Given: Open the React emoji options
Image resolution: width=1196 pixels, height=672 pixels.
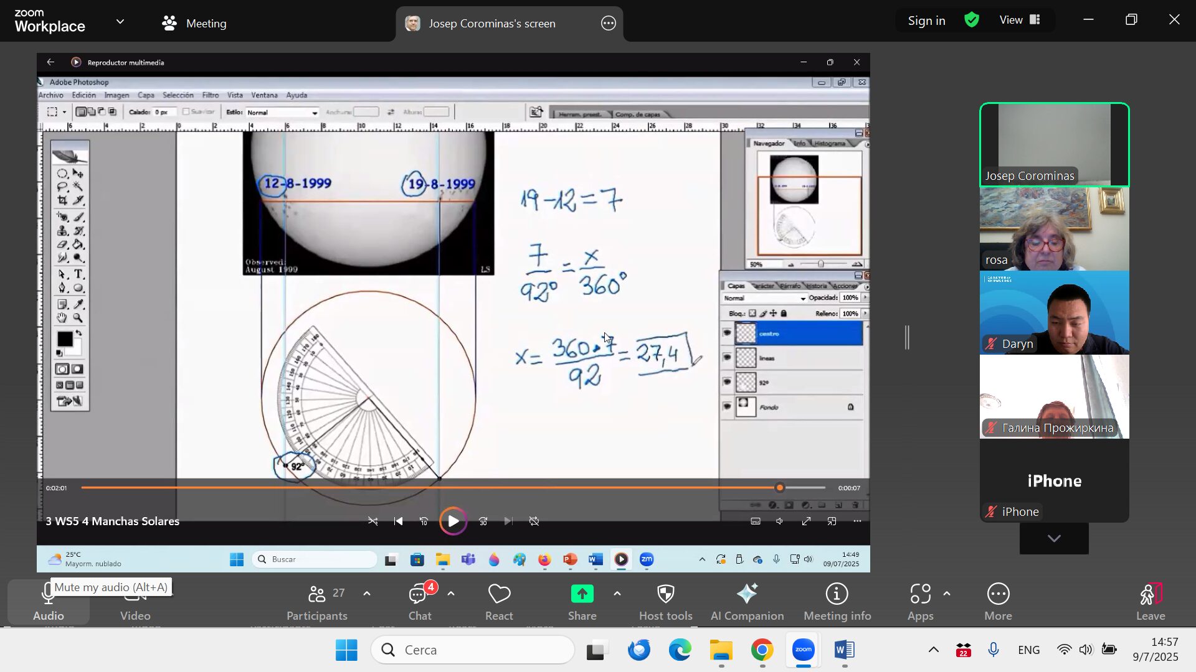Looking at the screenshot, I should pos(499,602).
